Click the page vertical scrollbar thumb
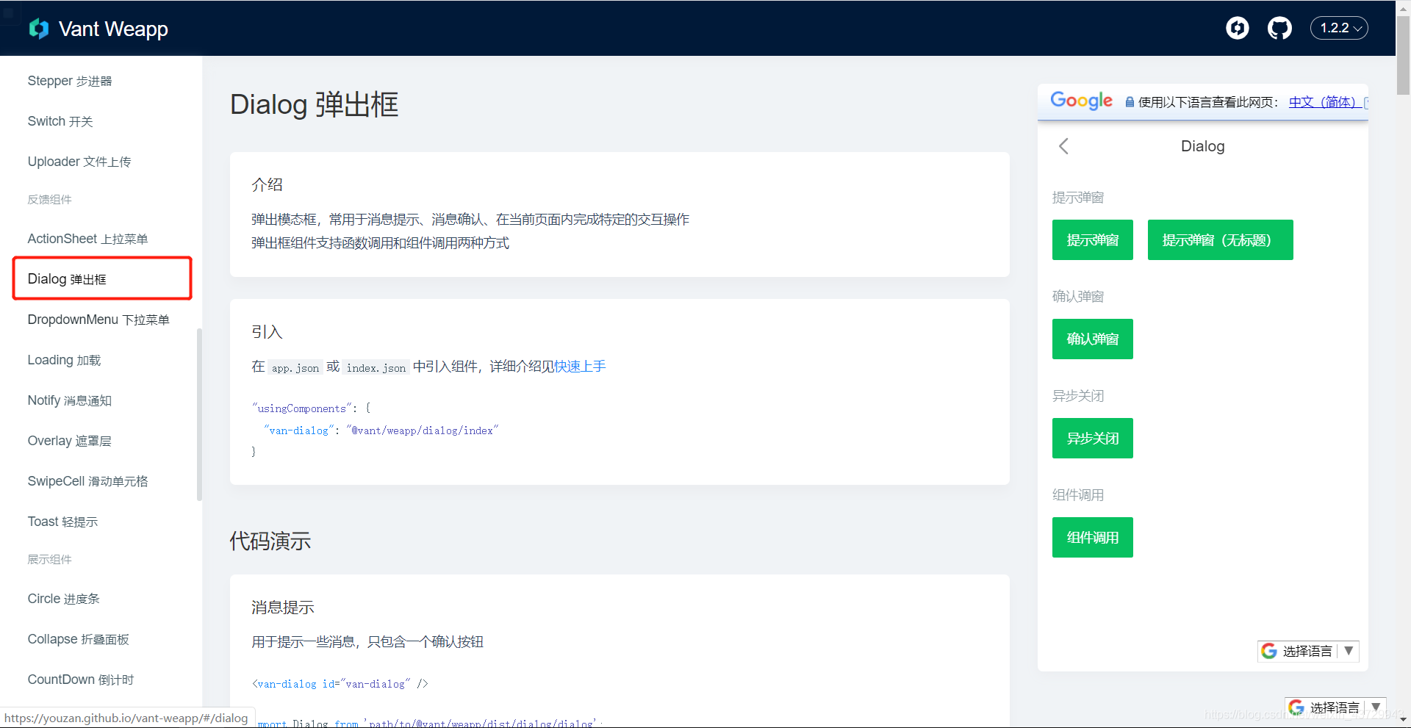The width and height of the screenshot is (1411, 728). (1403, 55)
